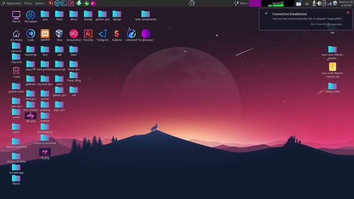Select the Arjun-2.0-beta folder
Screen dimensions: 354x199
(x=16, y=158)
